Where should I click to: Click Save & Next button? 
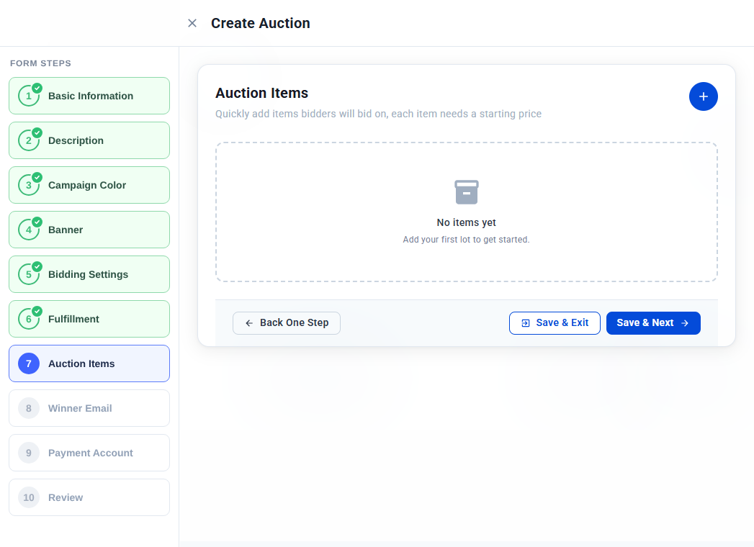pyautogui.click(x=653, y=323)
